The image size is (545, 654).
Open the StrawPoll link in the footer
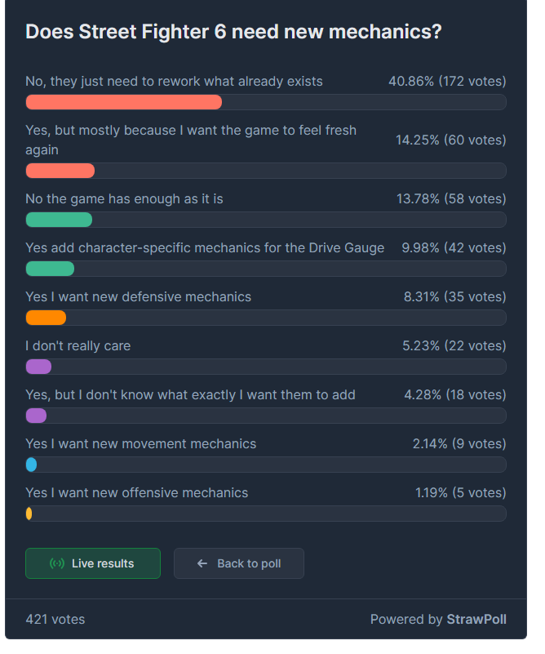[x=476, y=620]
